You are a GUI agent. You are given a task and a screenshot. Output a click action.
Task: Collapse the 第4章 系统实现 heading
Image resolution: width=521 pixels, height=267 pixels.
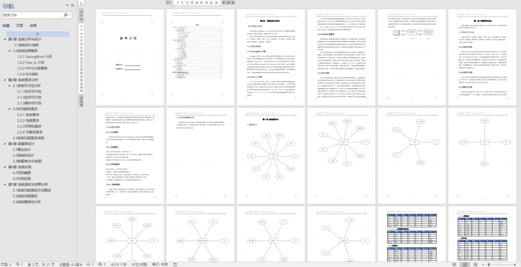point(5,167)
